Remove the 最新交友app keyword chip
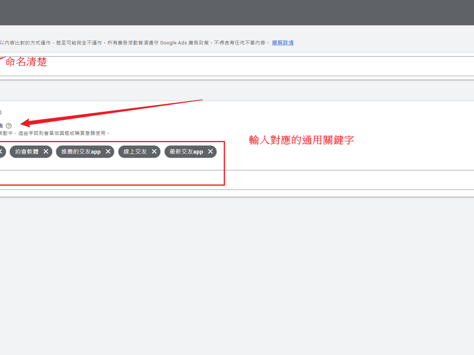Viewport: 474px width, 355px height. 210,151
